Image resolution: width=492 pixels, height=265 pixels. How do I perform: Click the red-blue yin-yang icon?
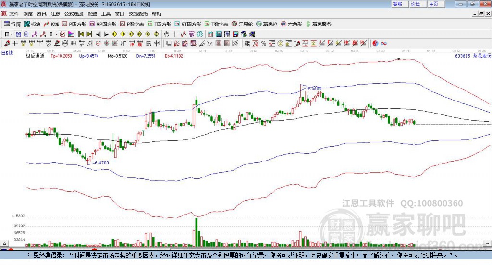[375, 43]
